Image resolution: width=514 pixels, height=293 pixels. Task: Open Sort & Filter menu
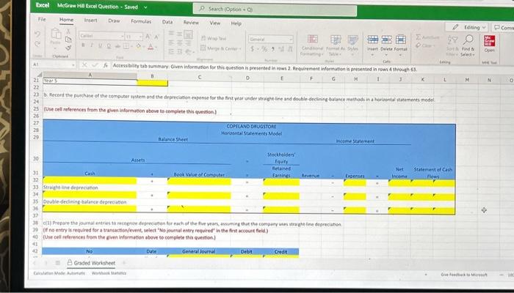(x=452, y=45)
